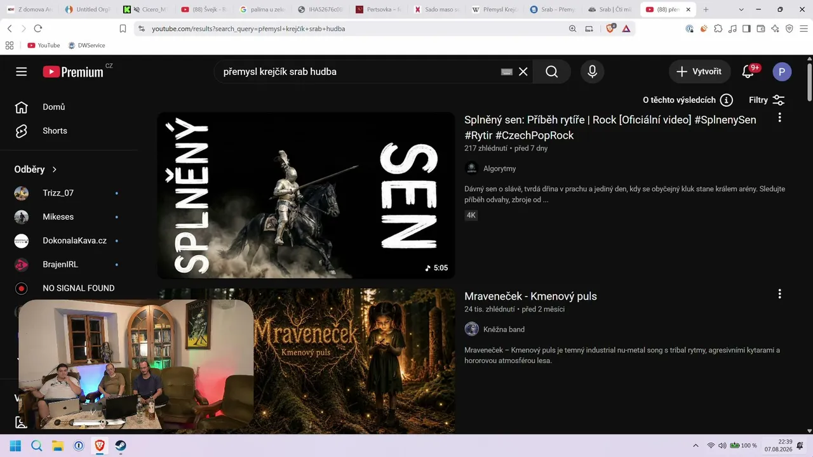
Task: Switch to the Untitled tab
Action: (x=88, y=10)
